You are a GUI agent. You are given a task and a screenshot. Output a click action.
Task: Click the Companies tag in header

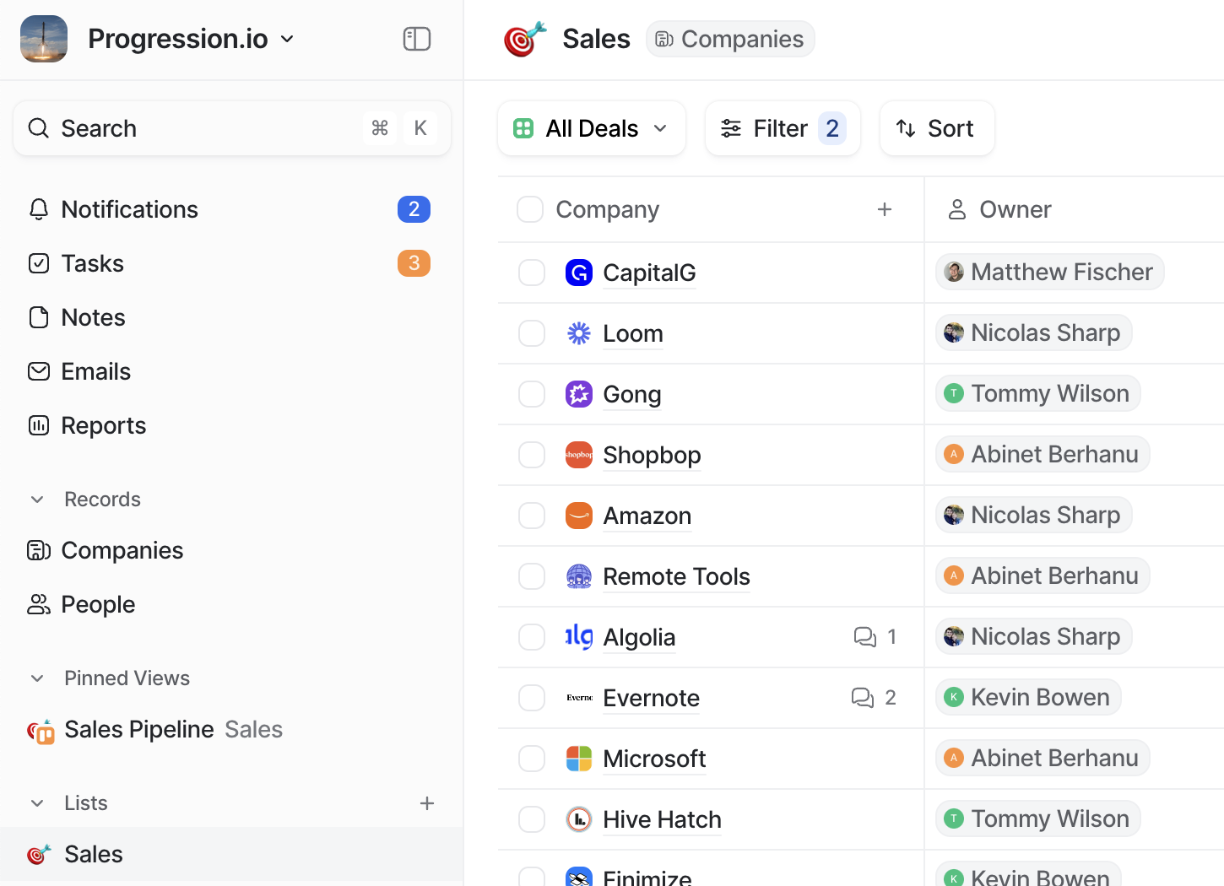(730, 39)
